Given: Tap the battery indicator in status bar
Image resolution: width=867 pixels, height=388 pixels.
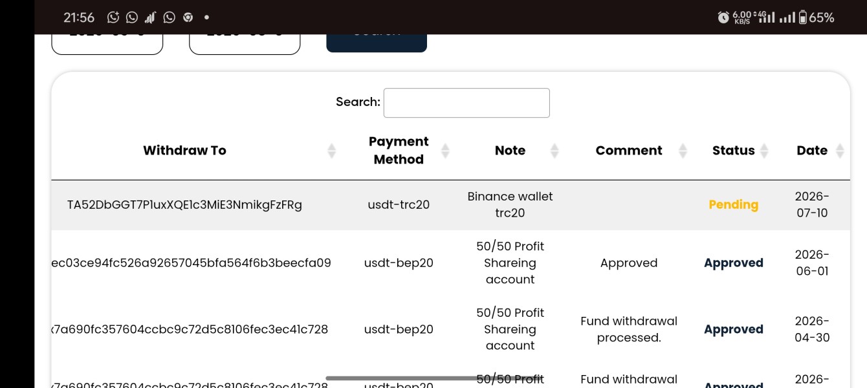Looking at the screenshot, I should point(803,17).
